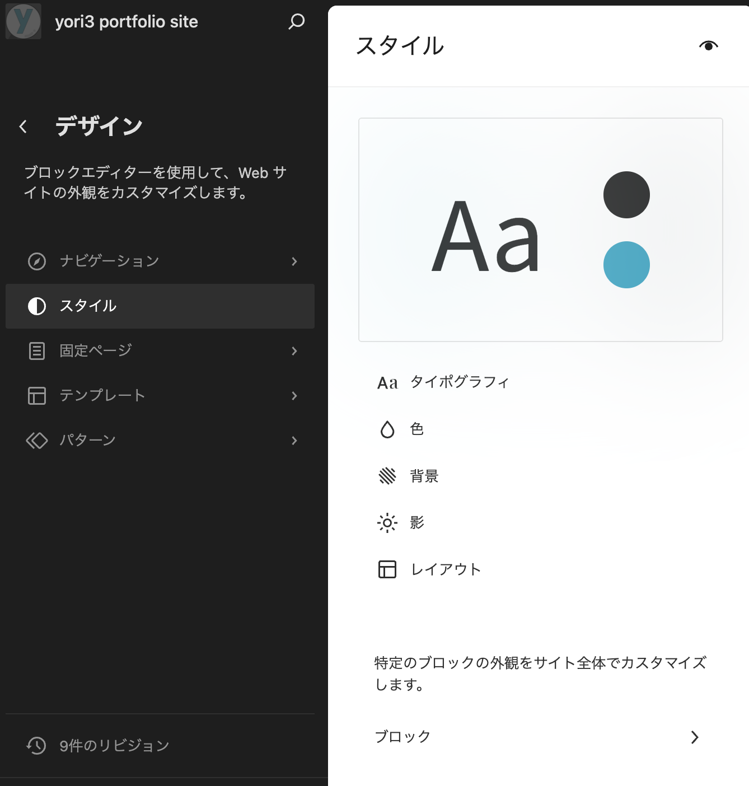
Task: Click the 固定ページ document icon
Action: pos(37,351)
